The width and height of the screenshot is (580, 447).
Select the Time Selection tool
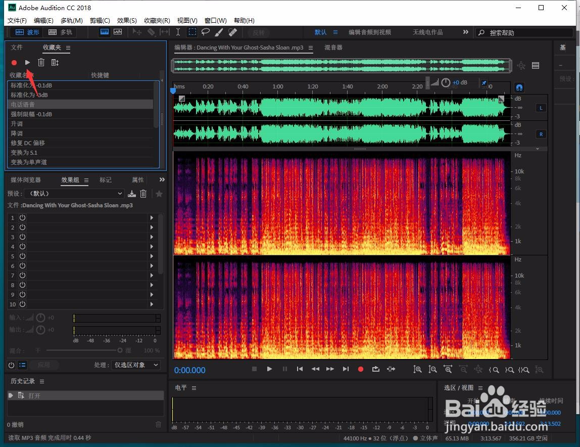178,32
